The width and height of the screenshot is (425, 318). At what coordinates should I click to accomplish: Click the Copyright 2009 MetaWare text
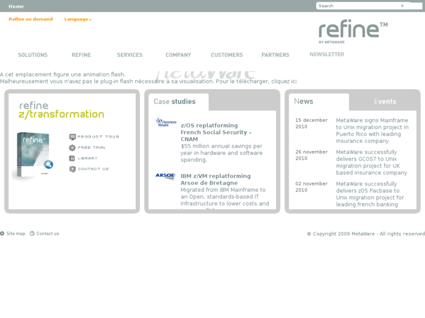pos(366,234)
